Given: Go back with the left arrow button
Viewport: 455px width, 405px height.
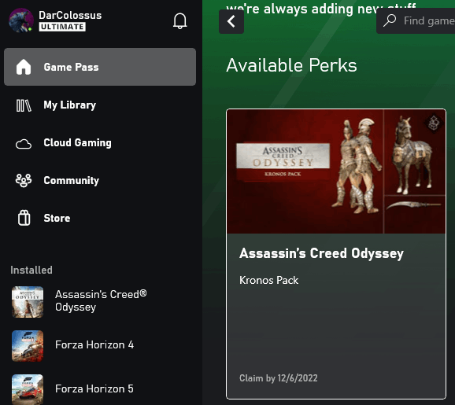Looking at the screenshot, I should (231, 21).
